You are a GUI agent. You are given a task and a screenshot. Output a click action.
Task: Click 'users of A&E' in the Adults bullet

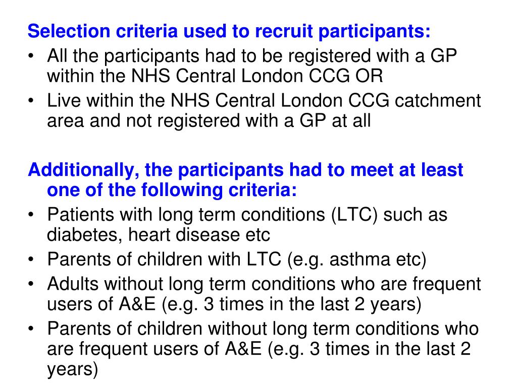[x=101, y=304]
